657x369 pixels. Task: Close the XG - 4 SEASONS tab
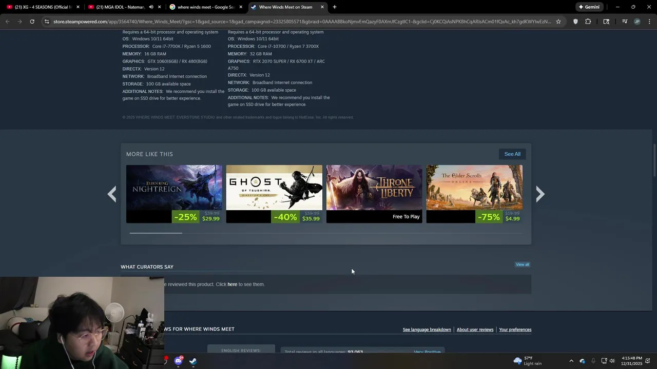point(78,7)
